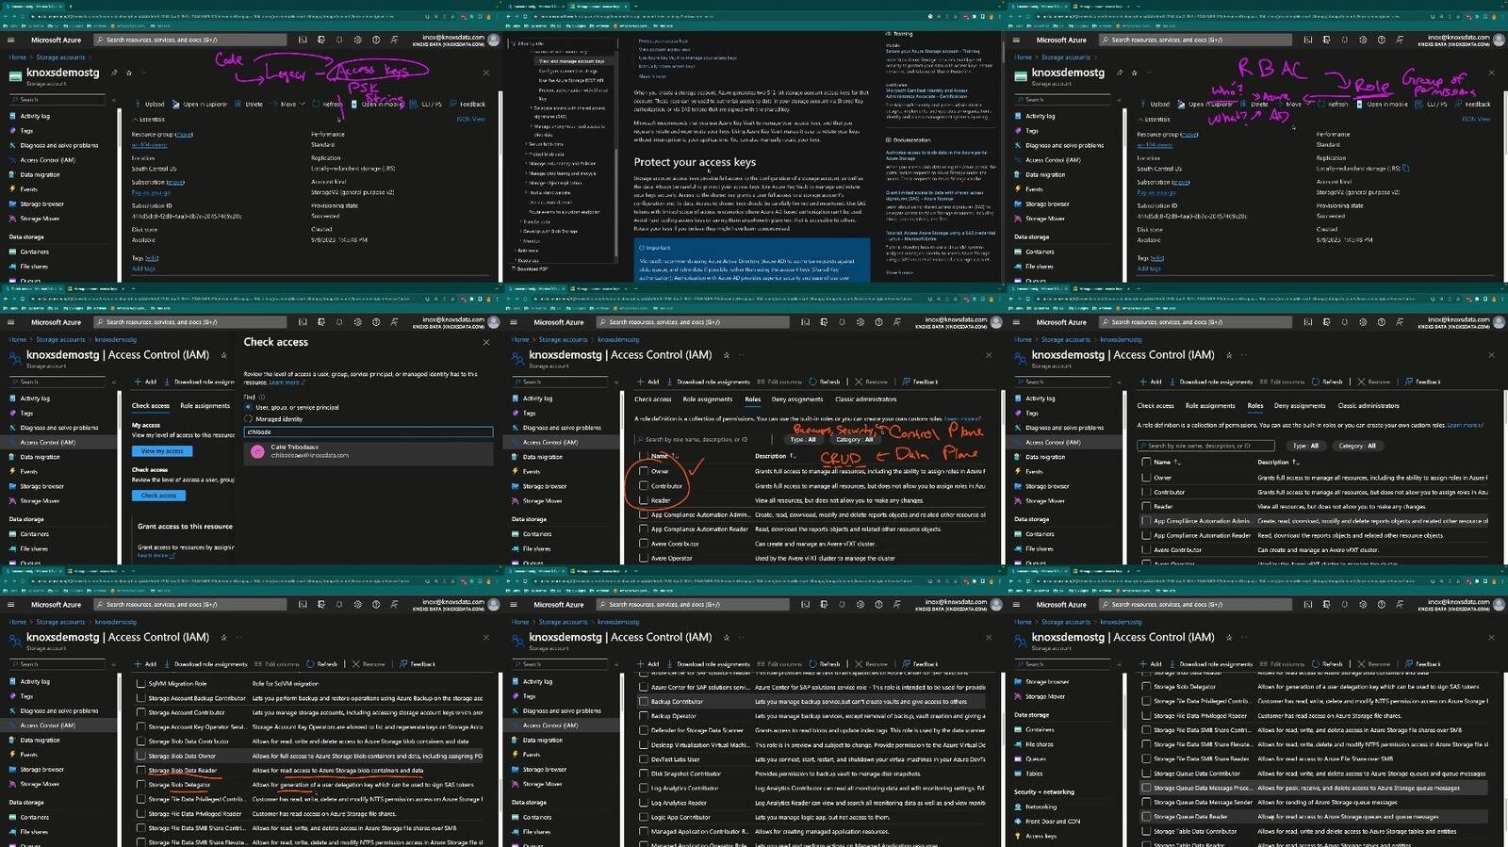Click role search box in unannotated Roles frame
Image resolution: width=1508 pixels, height=847 pixels.
1206,446
